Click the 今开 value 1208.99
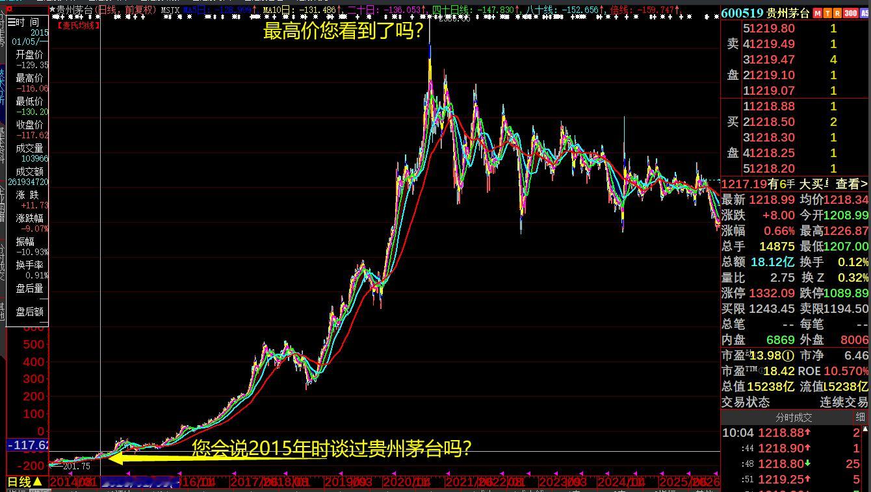Viewport: 871px width, 492px height. click(x=846, y=215)
